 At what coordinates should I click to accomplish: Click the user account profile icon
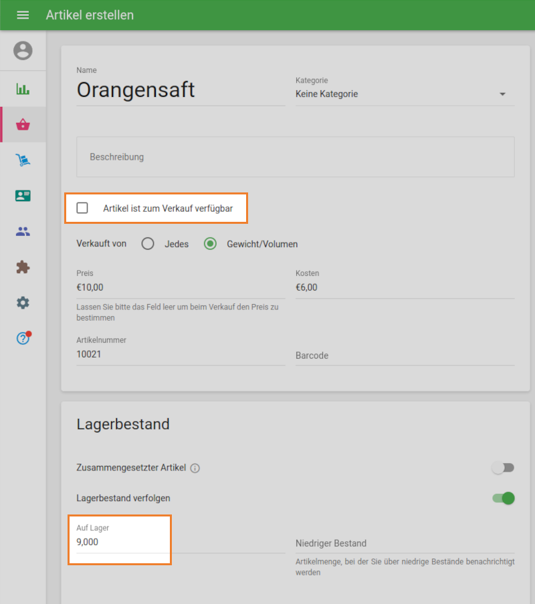(x=23, y=51)
